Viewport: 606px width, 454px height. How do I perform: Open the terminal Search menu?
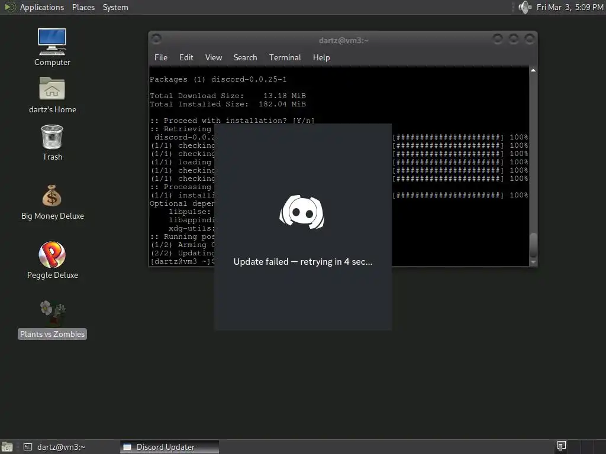coord(245,57)
